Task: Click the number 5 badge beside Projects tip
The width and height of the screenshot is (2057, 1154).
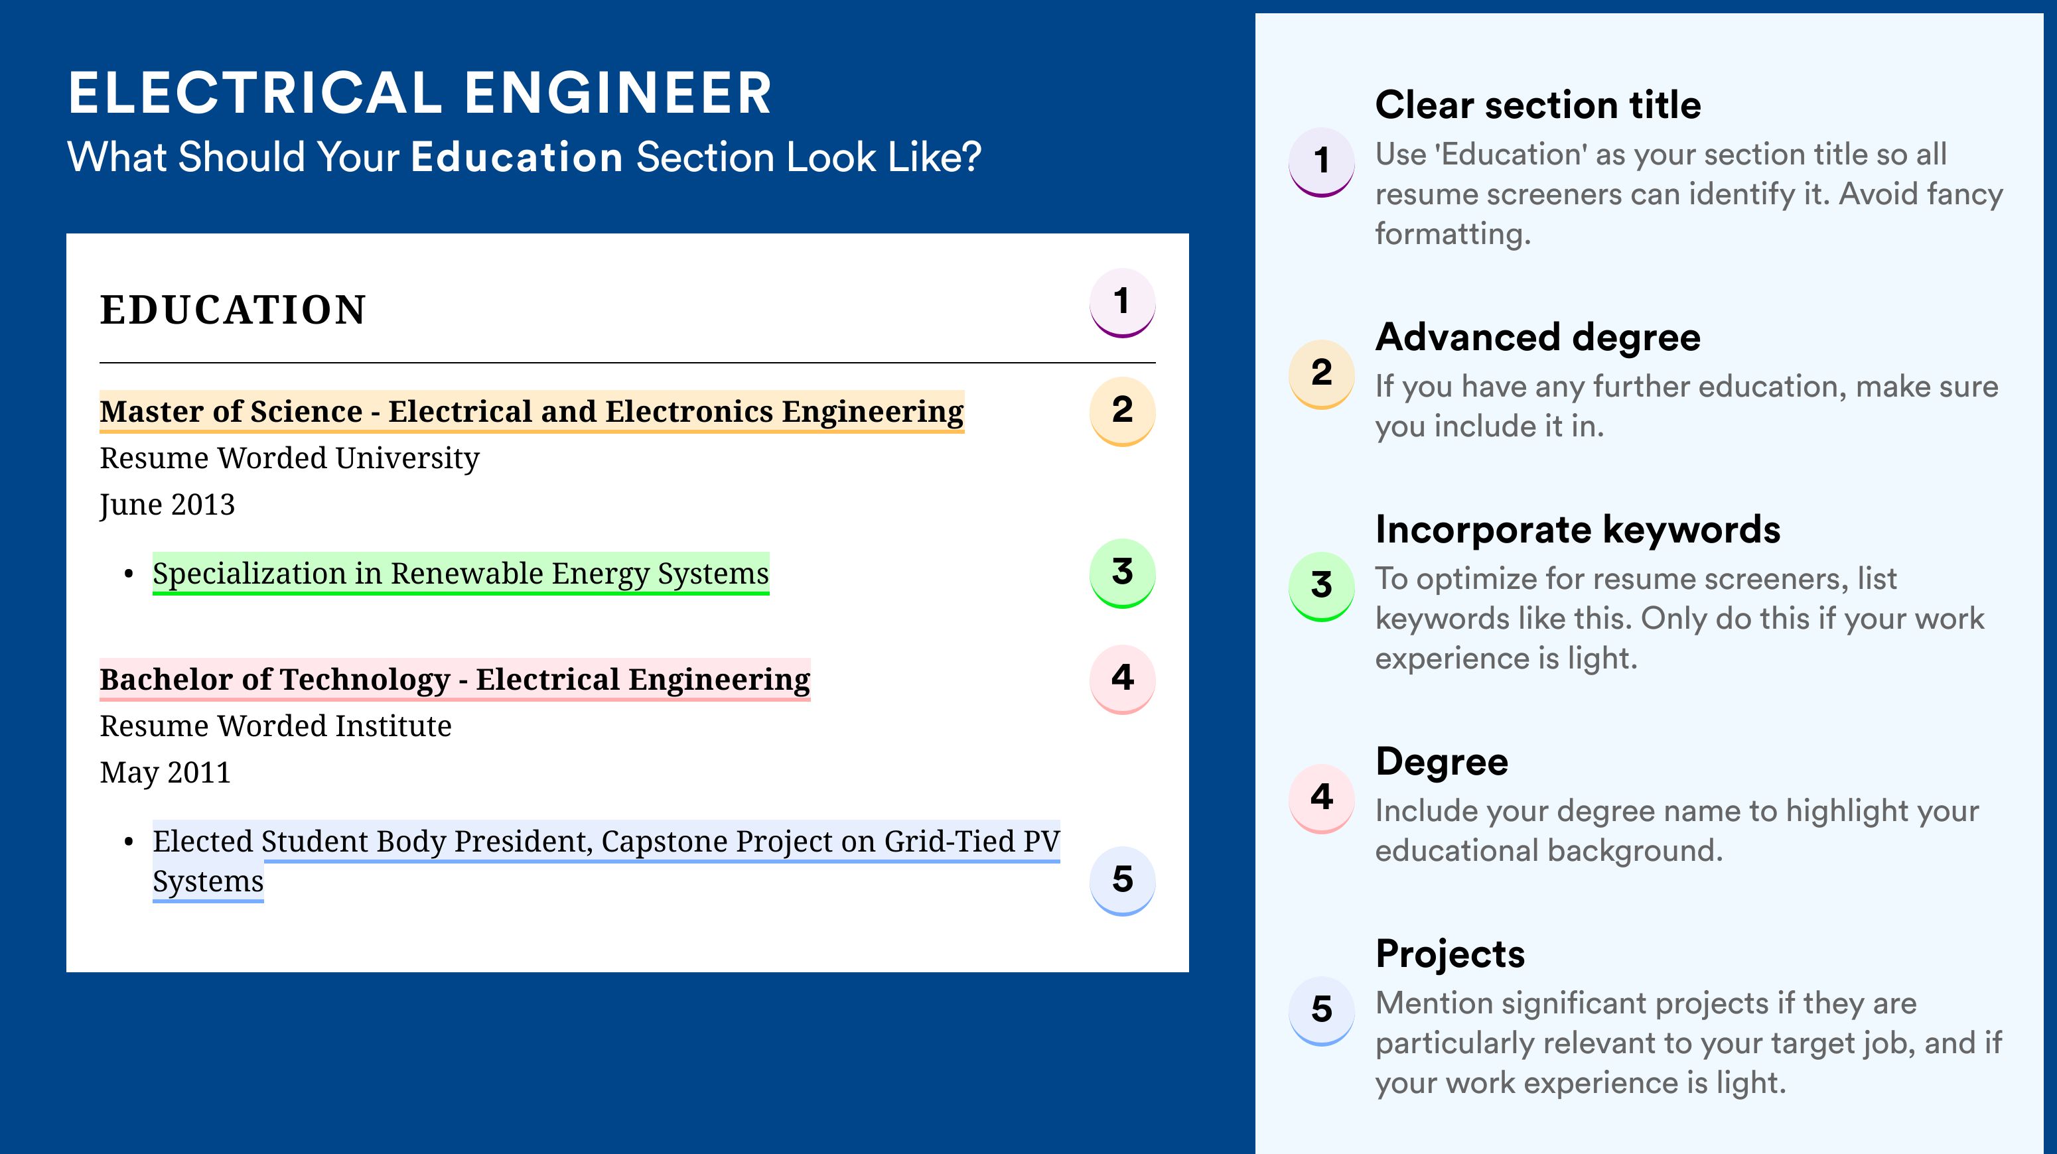Action: [1322, 1011]
